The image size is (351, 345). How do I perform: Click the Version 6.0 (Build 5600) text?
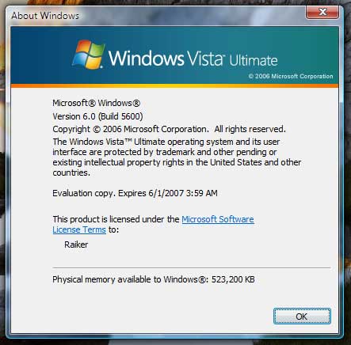click(x=97, y=116)
